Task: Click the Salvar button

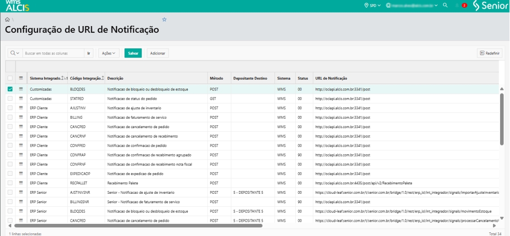Action: [x=133, y=53]
